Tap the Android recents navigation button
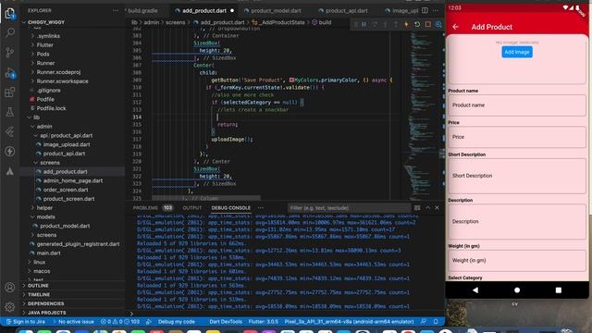Viewport: 592px width, 333px height. (x=559, y=290)
